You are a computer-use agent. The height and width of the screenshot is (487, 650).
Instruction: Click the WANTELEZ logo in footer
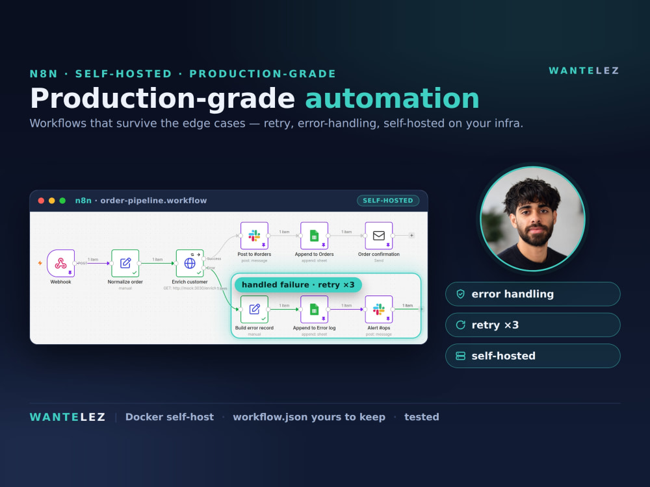(68, 417)
